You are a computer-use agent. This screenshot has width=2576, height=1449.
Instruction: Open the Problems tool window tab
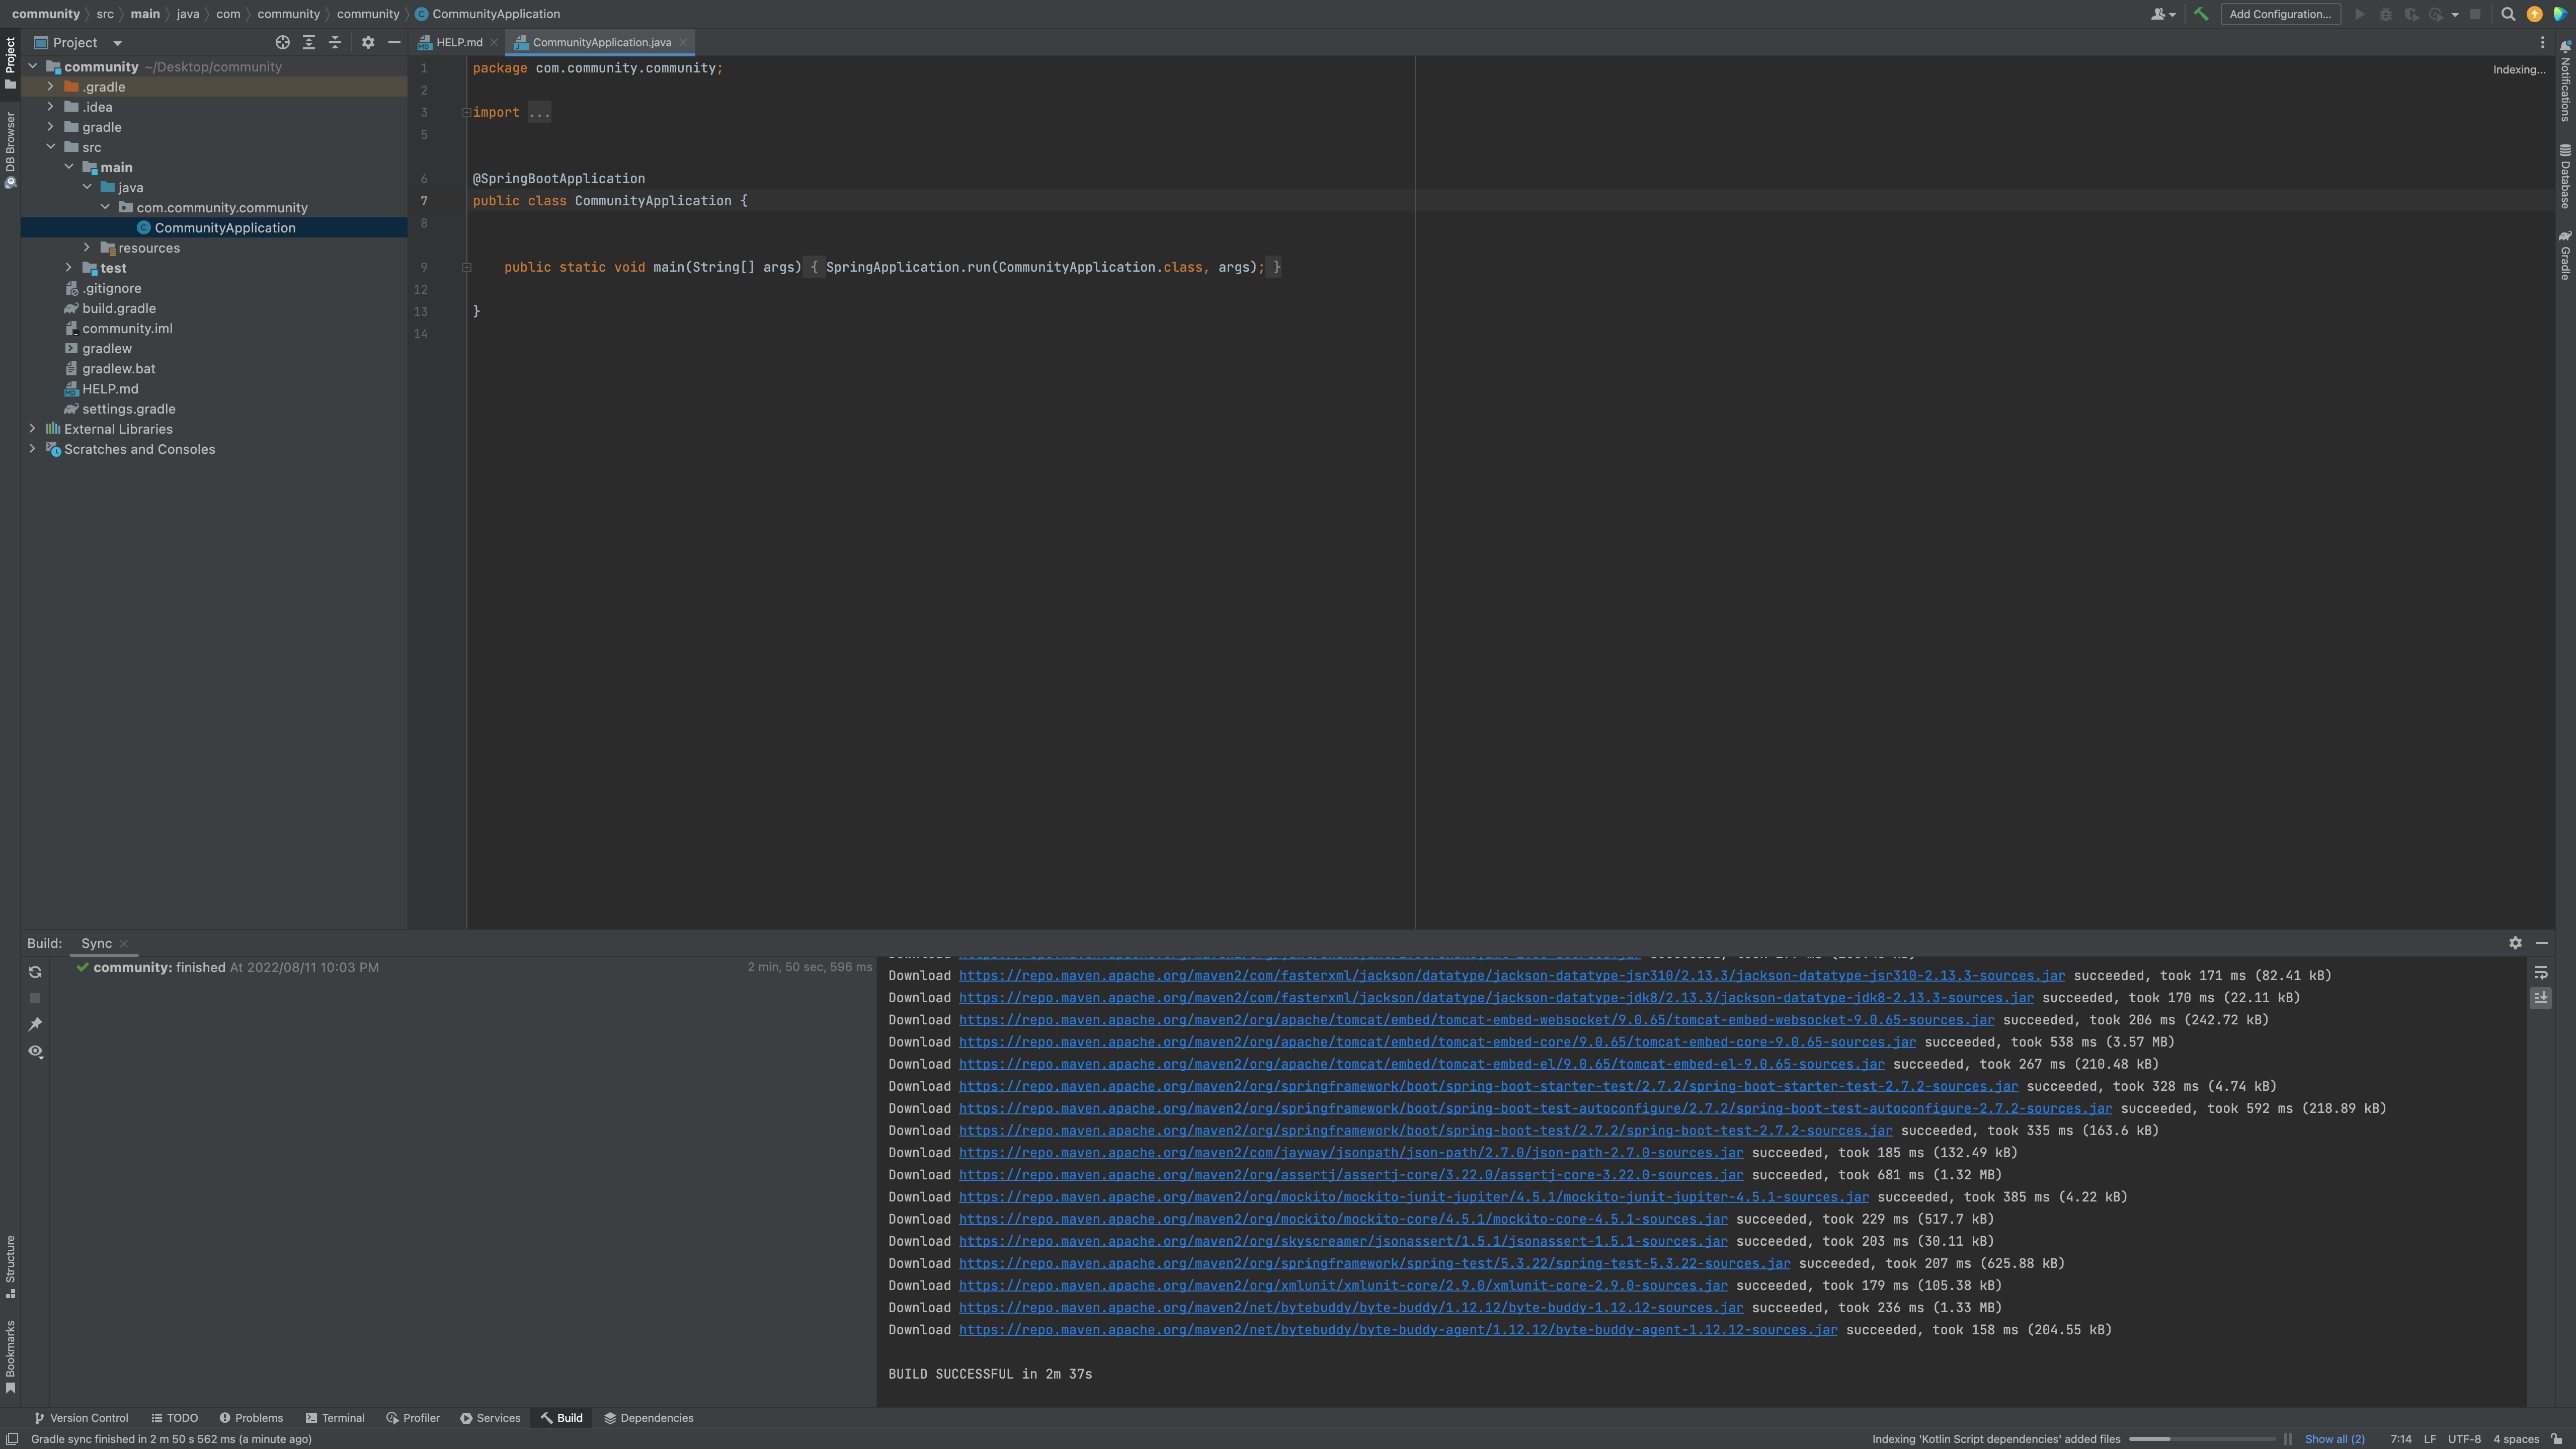pyautogui.click(x=251, y=1418)
